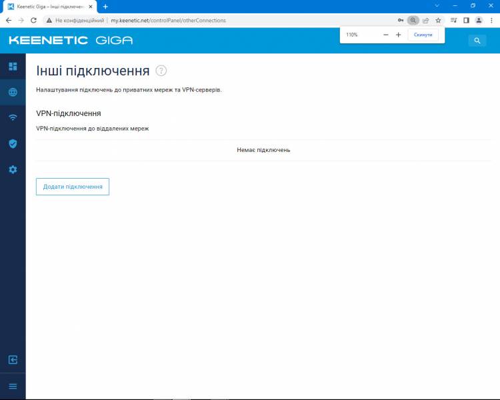Click the VPN-підключення heading
This screenshot has width=500, height=400.
coord(69,113)
